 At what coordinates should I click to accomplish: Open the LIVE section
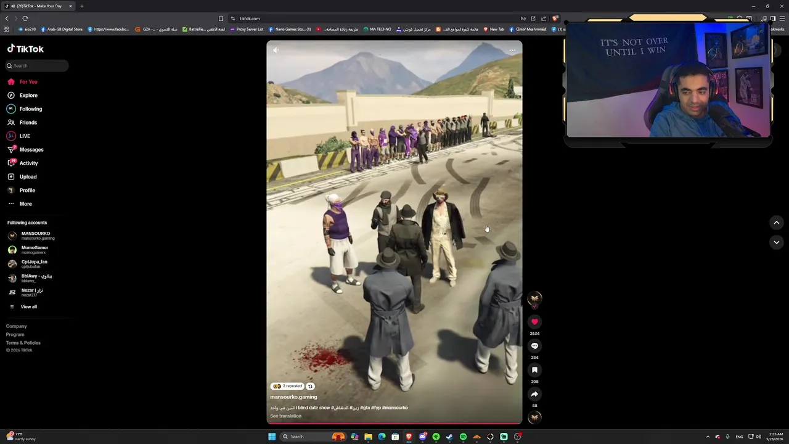19,136
